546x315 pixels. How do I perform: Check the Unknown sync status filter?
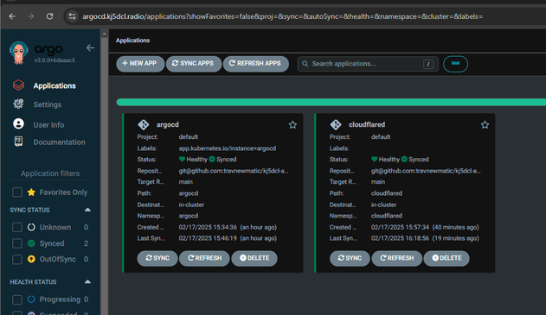17,227
